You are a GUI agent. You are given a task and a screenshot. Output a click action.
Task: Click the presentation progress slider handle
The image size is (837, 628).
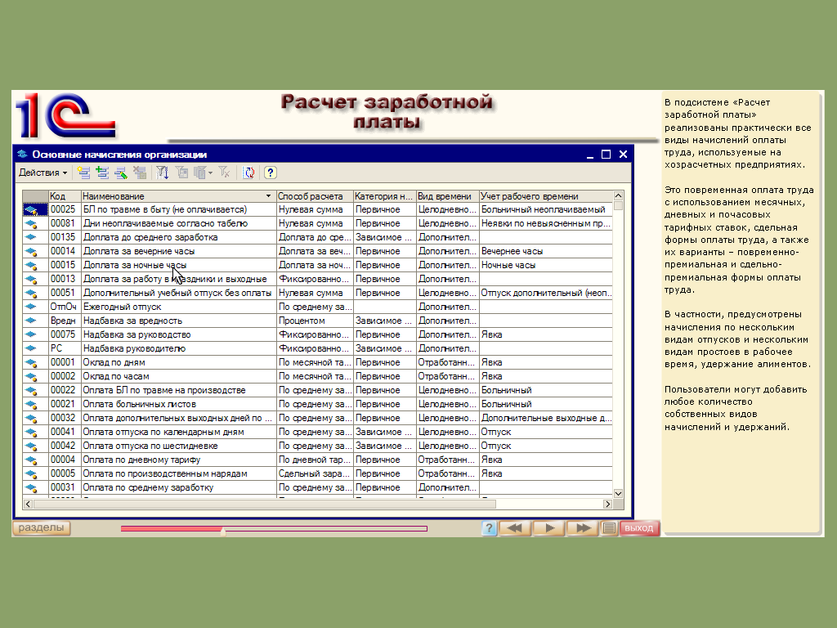[x=223, y=530]
